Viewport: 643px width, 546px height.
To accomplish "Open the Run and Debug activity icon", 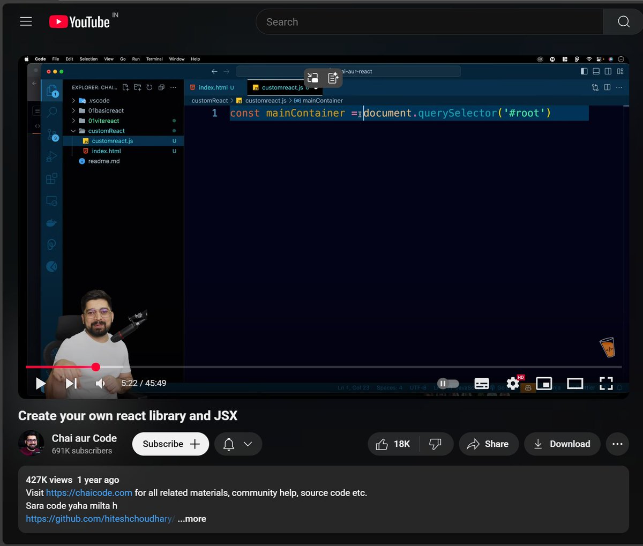I will click(52, 156).
